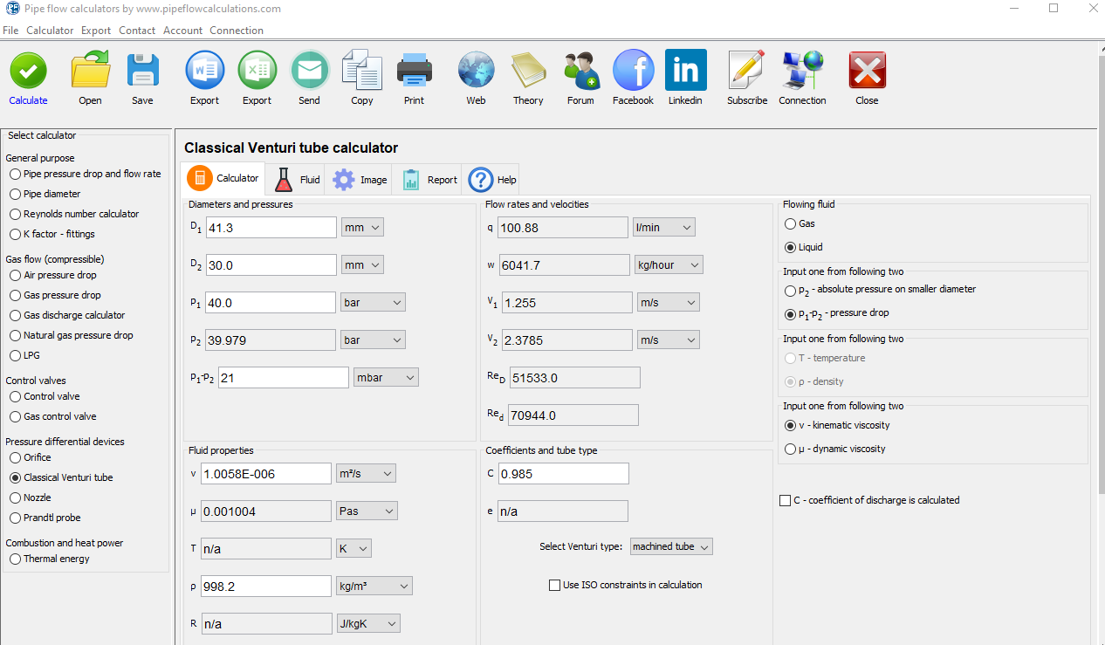1105x645 pixels.
Task: Select the Orifice calculator option
Action: pos(16,457)
